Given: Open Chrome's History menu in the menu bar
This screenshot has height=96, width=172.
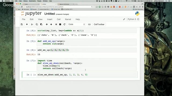Looking at the screenshot, I should pos(25,1).
